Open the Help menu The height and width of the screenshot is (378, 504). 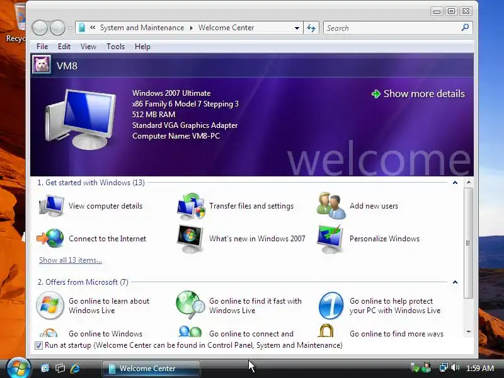(142, 47)
